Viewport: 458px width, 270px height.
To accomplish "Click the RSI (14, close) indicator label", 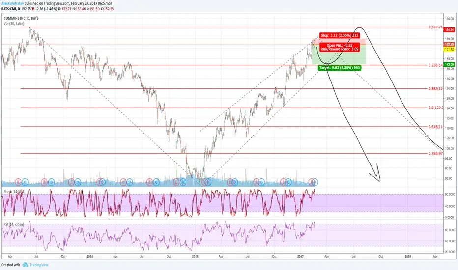I will [x=13, y=224].
